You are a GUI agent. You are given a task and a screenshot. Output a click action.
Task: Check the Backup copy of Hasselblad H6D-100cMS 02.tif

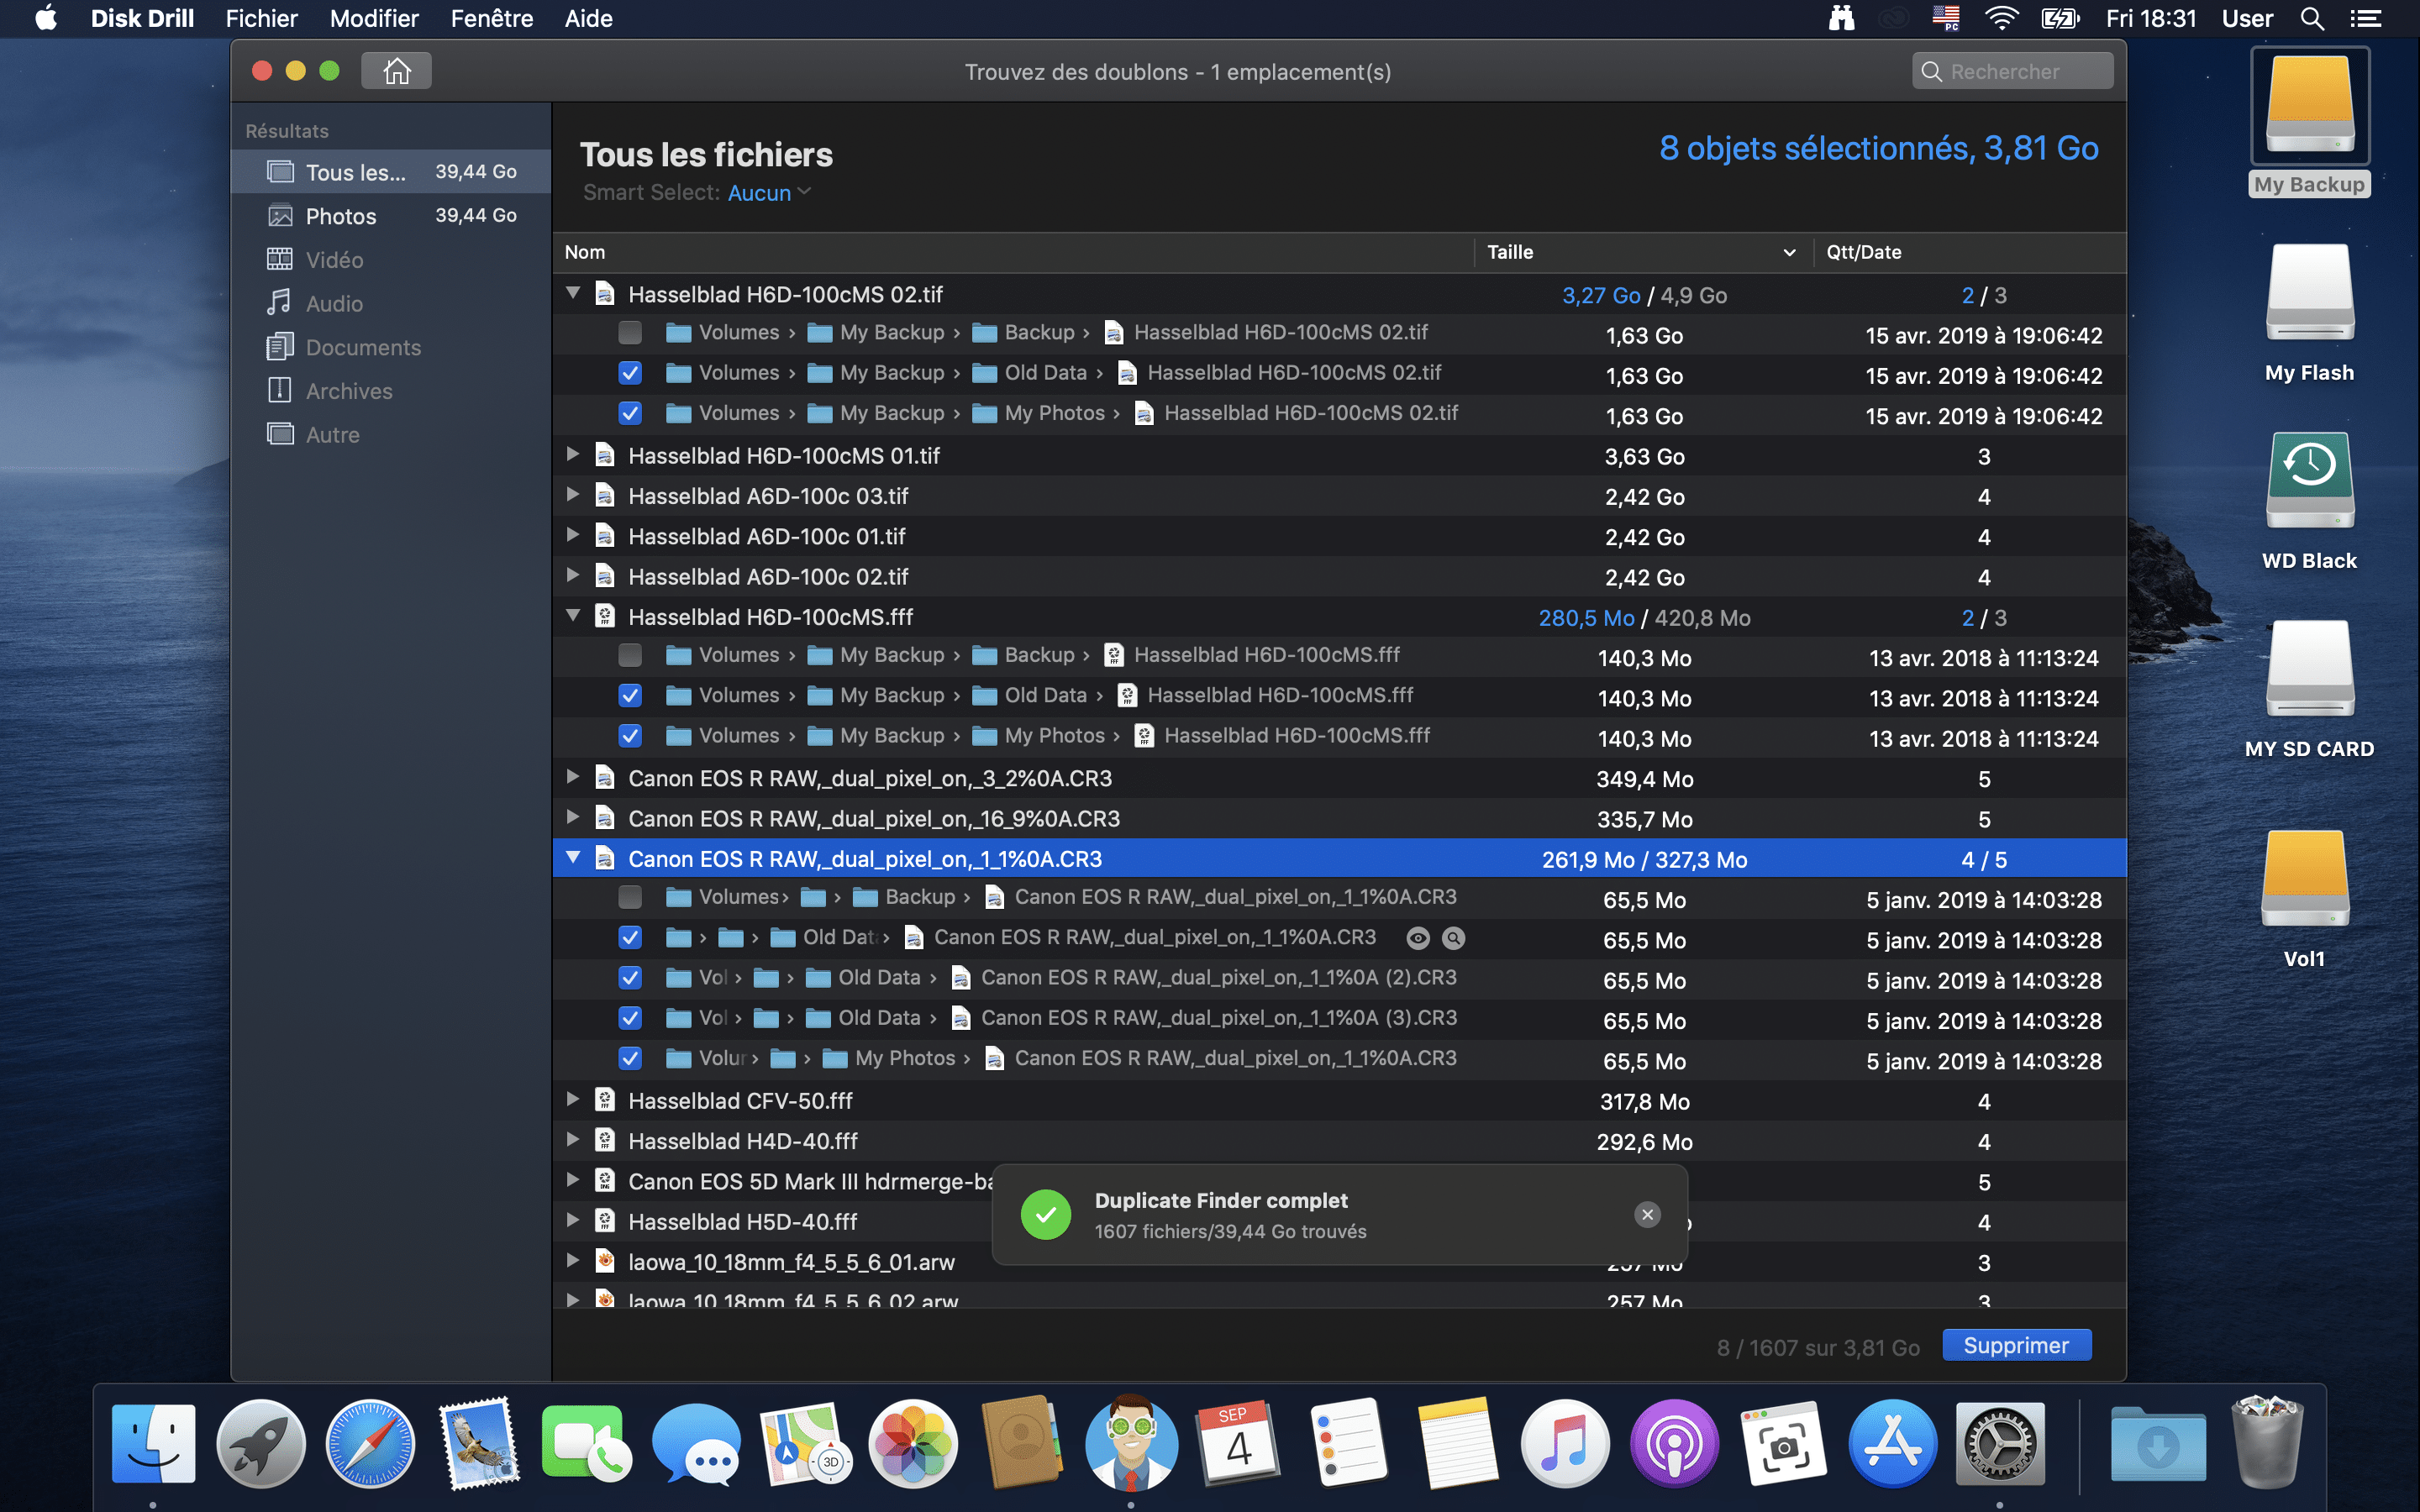(x=630, y=332)
